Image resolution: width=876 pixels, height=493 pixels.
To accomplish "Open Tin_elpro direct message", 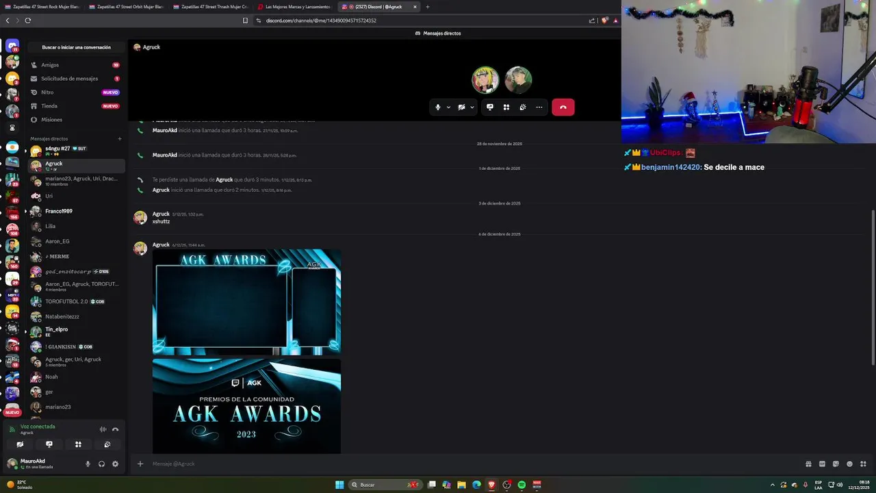I will point(76,331).
